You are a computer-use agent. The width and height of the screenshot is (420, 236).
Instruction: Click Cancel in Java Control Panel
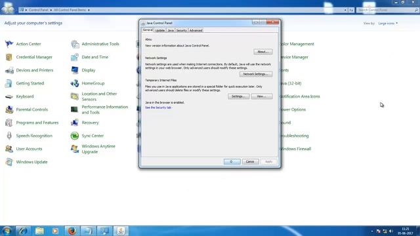(x=250, y=162)
